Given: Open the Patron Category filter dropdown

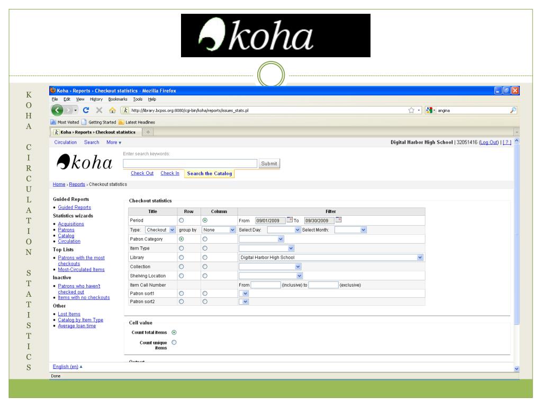Looking at the screenshot, I should tap(261, 239).
